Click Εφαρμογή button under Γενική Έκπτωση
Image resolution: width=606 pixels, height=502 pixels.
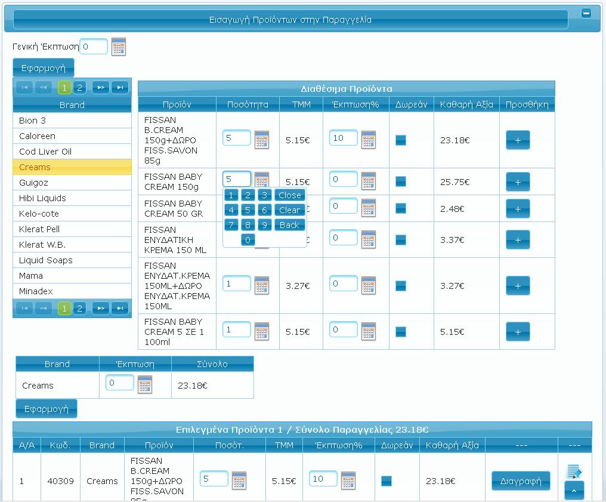point(44,68)
